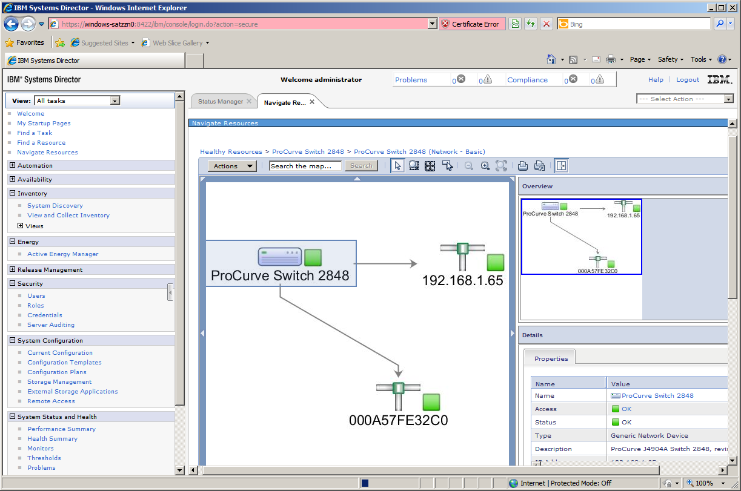Collapse the Energy section
The width and height of the screenshot is (741, 491).
[13, 242]
